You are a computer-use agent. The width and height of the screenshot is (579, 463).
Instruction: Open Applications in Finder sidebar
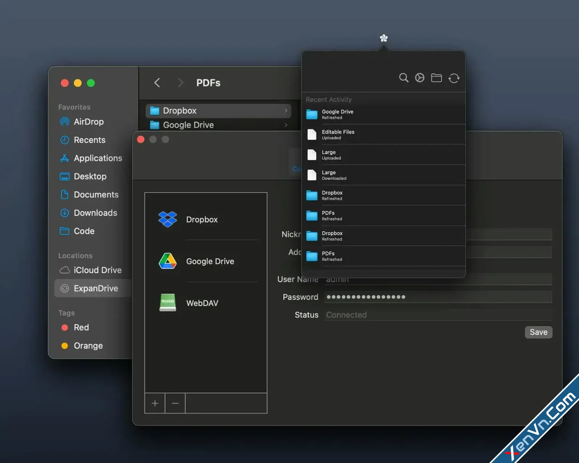[98, 158]
